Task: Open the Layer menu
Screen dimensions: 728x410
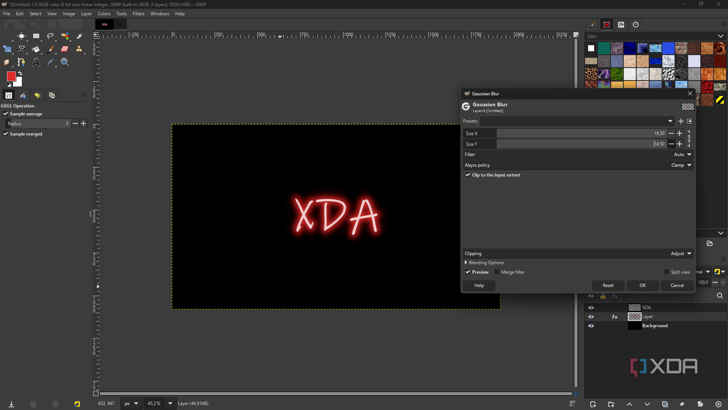Action: 86,14
